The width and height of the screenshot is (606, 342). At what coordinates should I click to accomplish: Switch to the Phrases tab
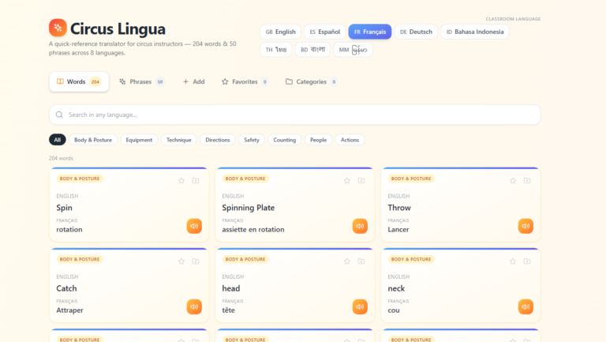tap(141, 81)
